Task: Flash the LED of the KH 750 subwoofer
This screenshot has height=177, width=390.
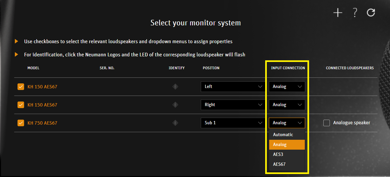Action: (x=175, y=123)
